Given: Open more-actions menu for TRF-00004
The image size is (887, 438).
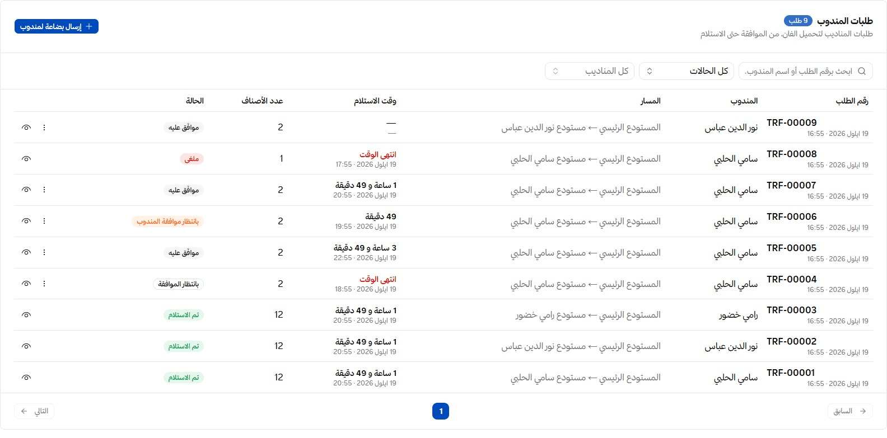Looking at the screenshot, I should (x=44, y=284).
